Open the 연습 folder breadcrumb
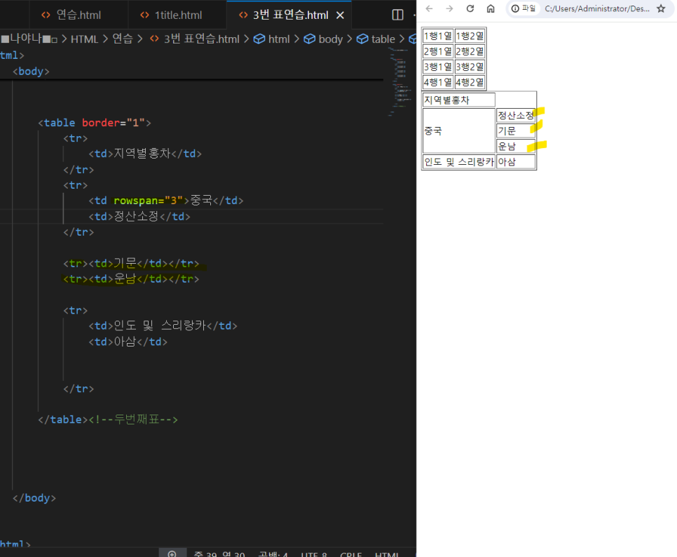This screenshot has height=557, width=677. (x=122, y=39)
